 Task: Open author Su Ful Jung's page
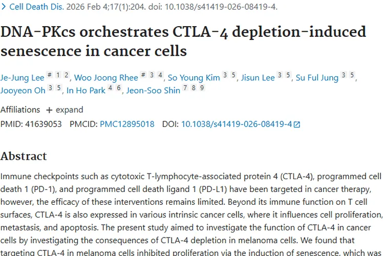tap(317, 78)
